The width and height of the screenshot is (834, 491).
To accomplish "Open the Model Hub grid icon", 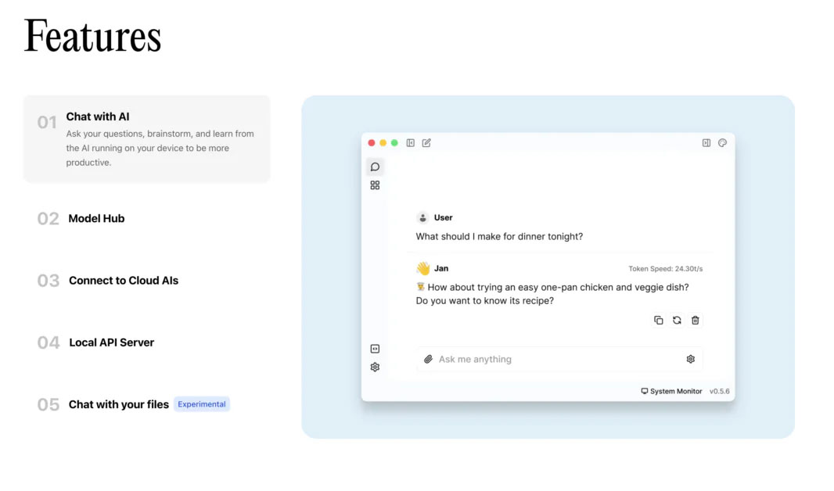I will point(375,185).
